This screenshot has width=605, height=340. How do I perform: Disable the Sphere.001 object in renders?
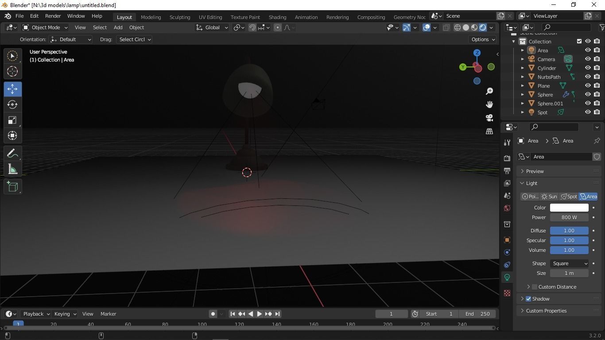point(597,103)
